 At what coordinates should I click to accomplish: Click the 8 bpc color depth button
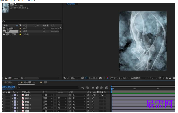pyautogui.click(x=16, y=79)
